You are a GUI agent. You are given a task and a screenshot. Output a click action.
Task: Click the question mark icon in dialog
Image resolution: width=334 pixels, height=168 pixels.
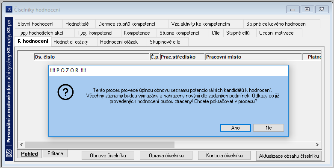coord(65,92)
